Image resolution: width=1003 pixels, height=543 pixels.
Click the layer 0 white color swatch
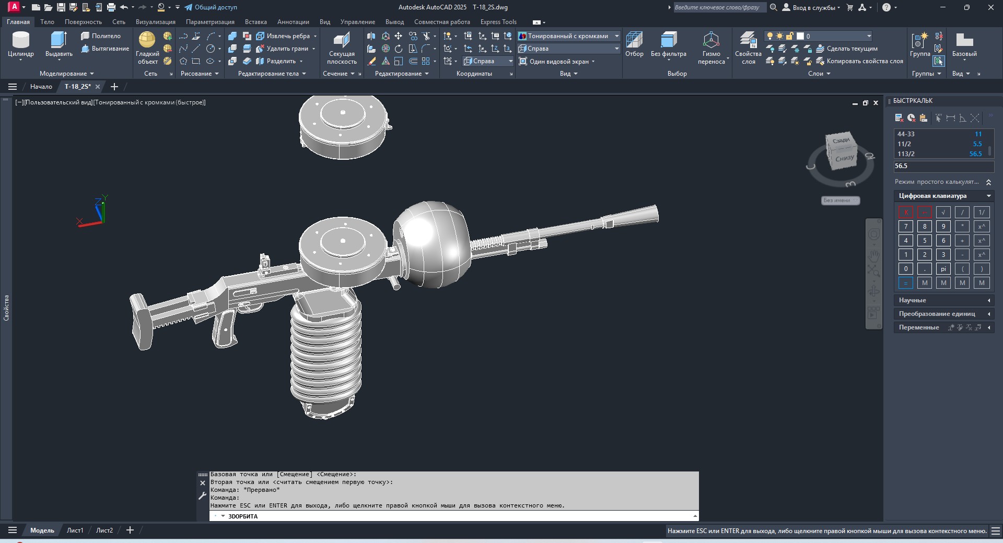pos(800,36)
